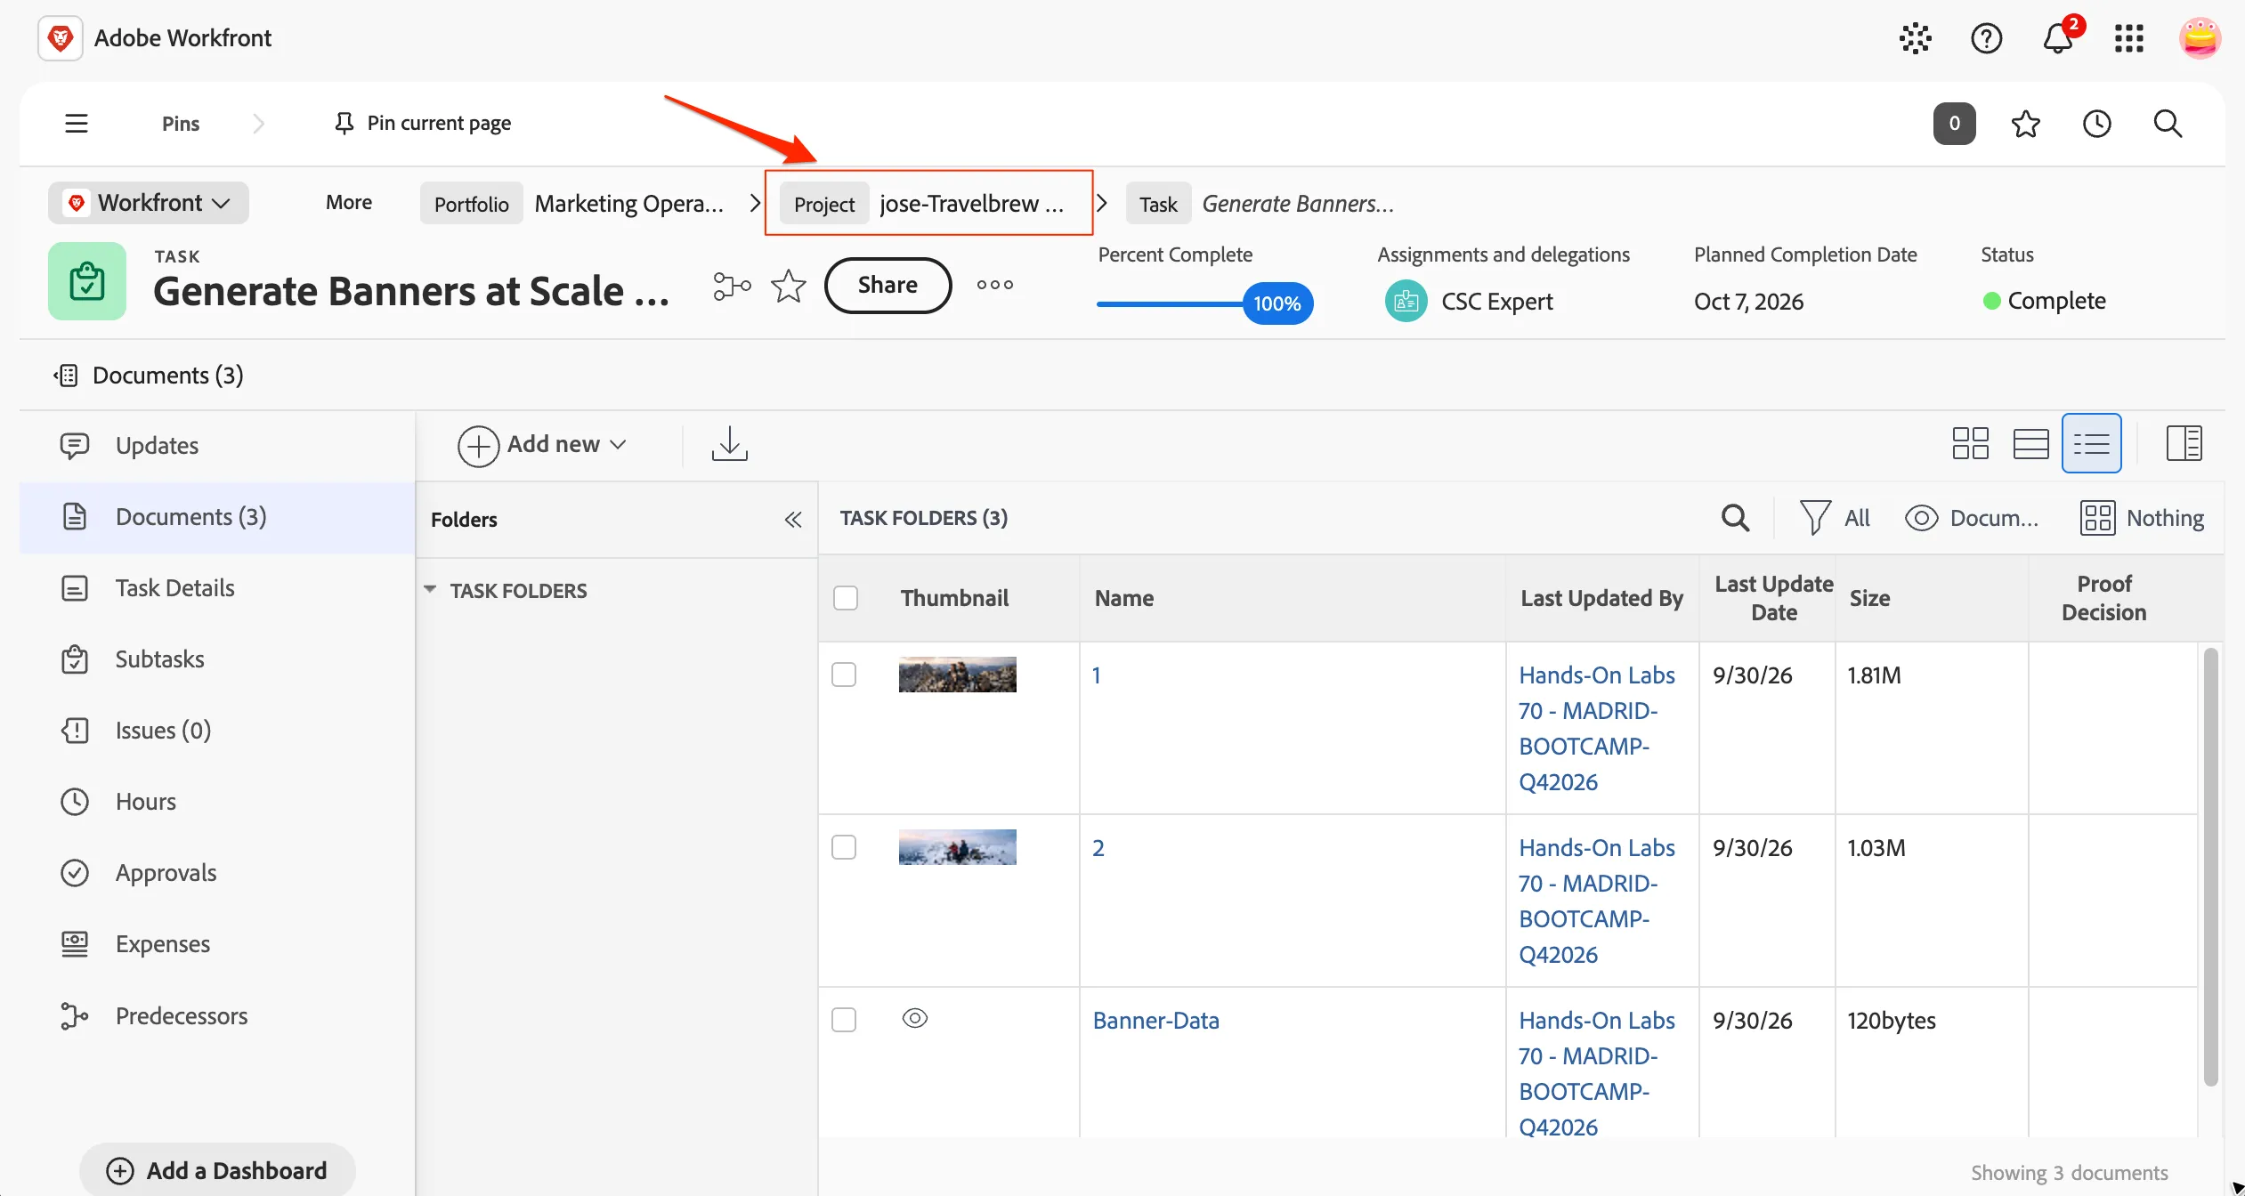Click Add a Dashboard button

coord(217,1170)
